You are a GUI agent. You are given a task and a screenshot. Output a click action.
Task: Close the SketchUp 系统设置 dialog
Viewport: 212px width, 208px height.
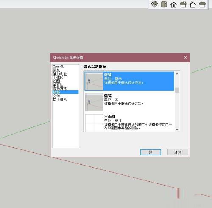185,57
